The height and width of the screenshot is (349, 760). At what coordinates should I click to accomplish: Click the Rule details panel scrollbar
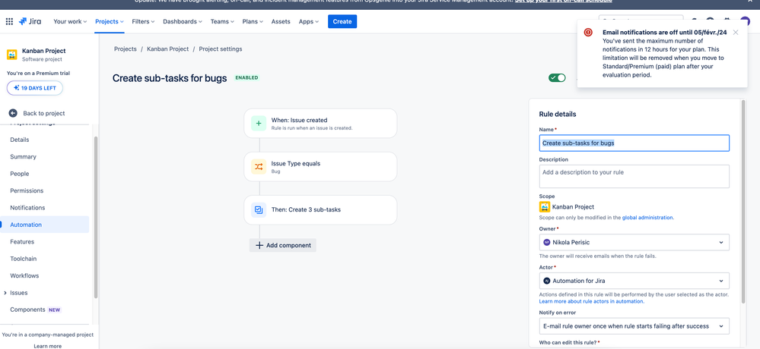[743, 202]
